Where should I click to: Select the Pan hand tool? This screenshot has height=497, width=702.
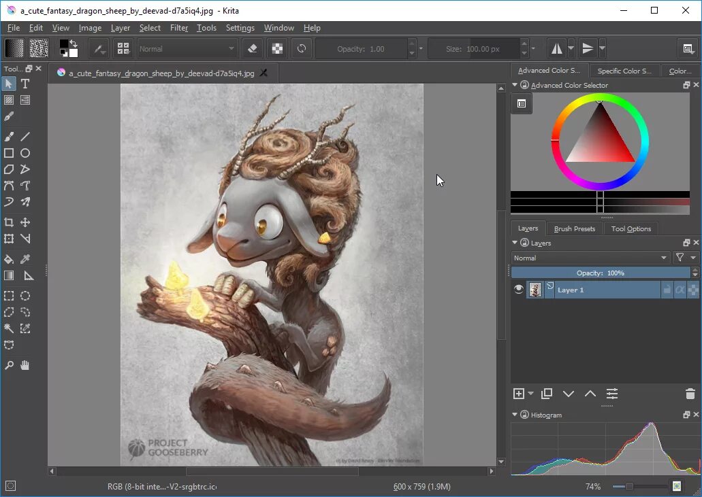(25, 366)
